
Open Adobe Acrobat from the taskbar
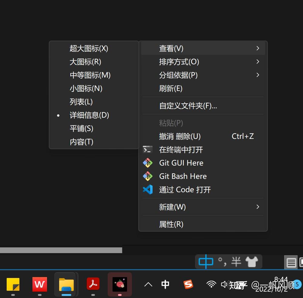point(93,284)
